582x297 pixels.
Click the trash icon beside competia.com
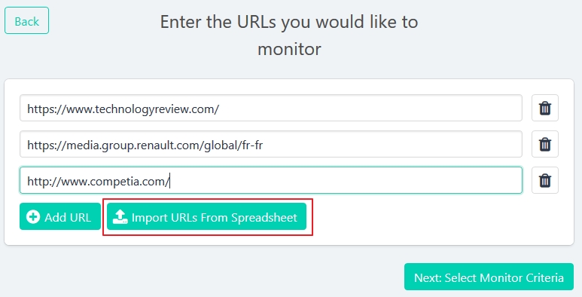544,180
